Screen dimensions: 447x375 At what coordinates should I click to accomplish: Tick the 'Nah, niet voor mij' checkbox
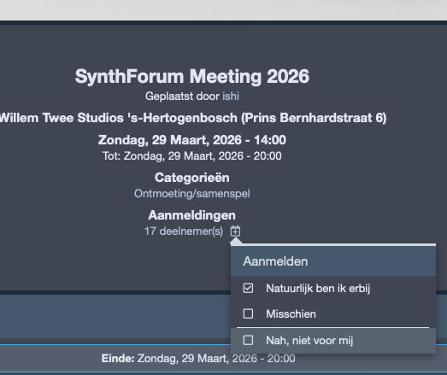248,340
